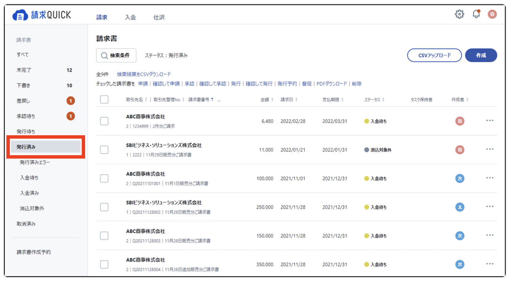Click the 確認して承認 bulk action link
Screen dimensions: 510x282
tap(213, 84)
